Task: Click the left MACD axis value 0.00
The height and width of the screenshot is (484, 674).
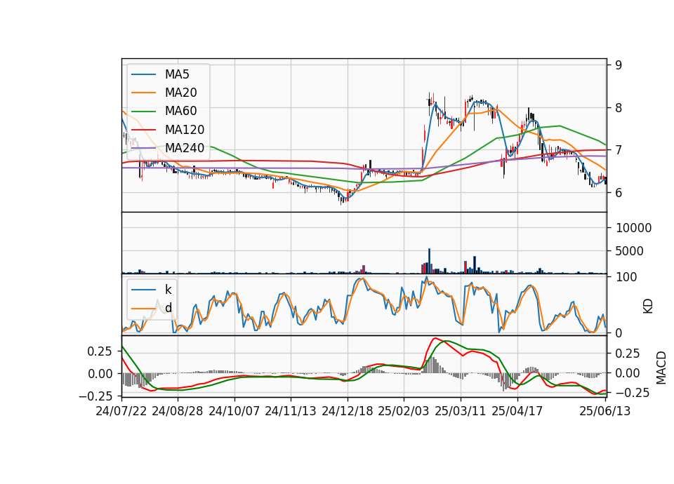Action: 100,374
